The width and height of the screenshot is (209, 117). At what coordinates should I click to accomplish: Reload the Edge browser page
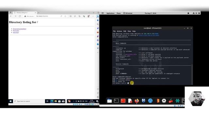(x=20, y=16)
